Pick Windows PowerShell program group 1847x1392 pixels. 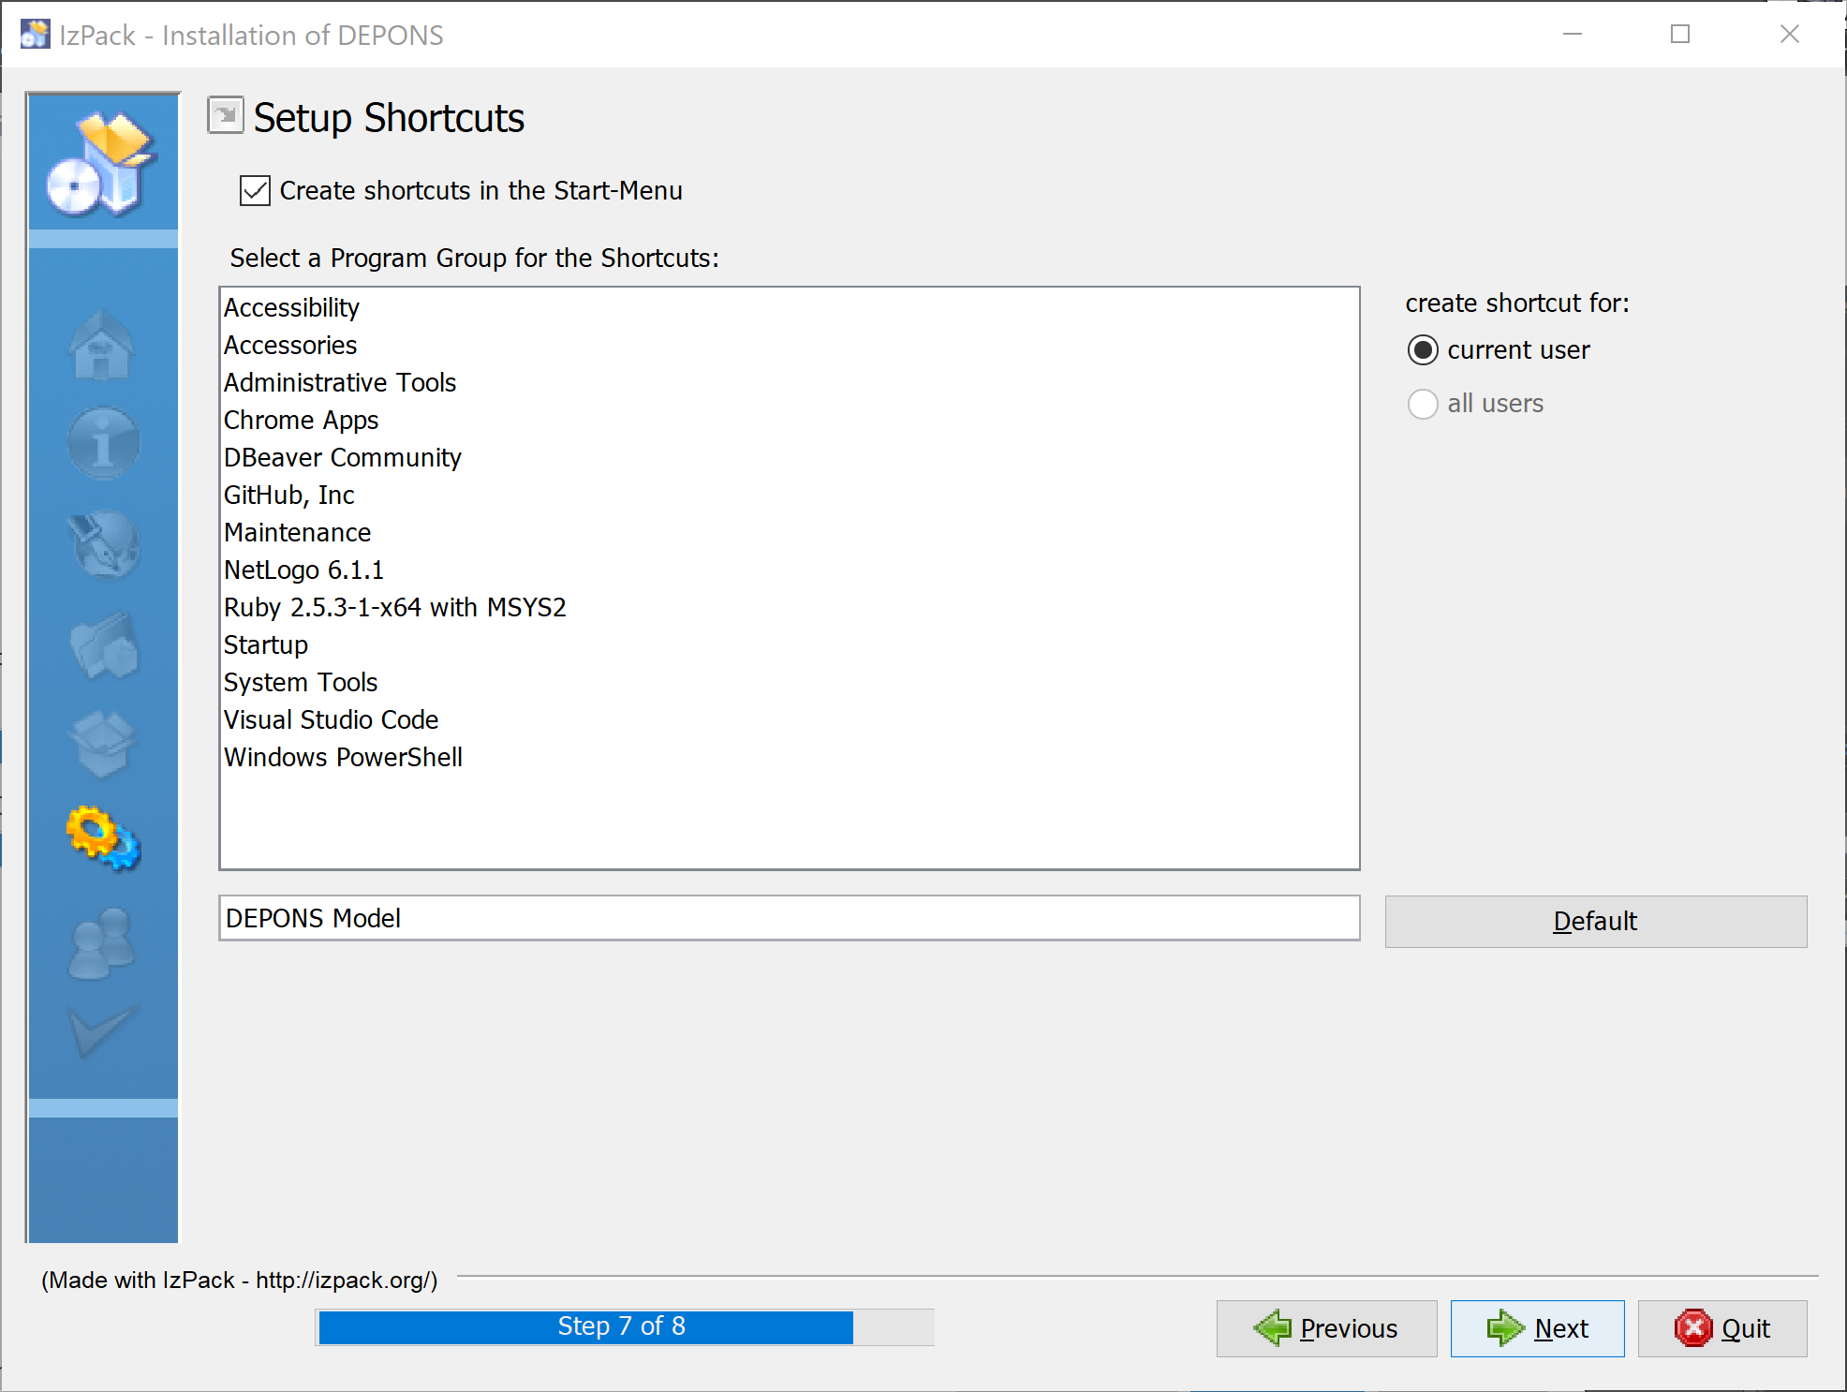789,757
